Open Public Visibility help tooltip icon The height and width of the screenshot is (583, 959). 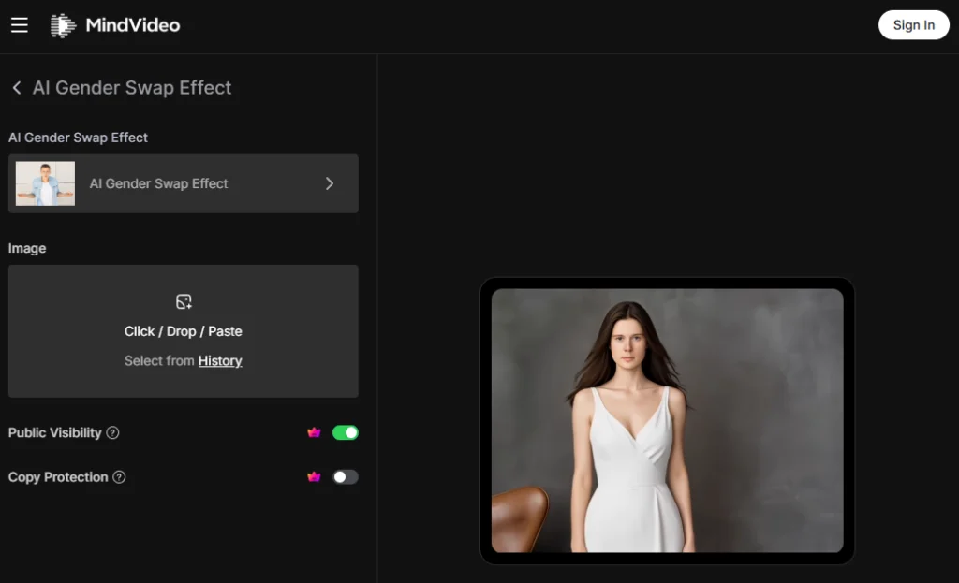click(x=113, y=433)
